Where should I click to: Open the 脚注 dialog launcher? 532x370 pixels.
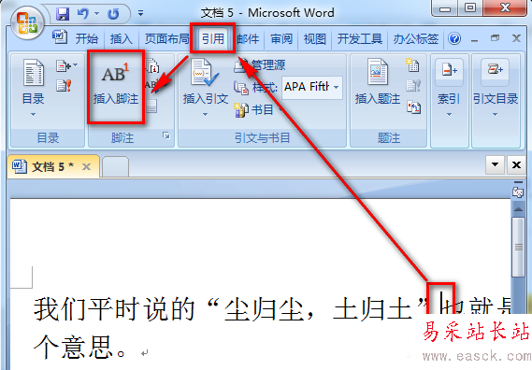(165, 135)
